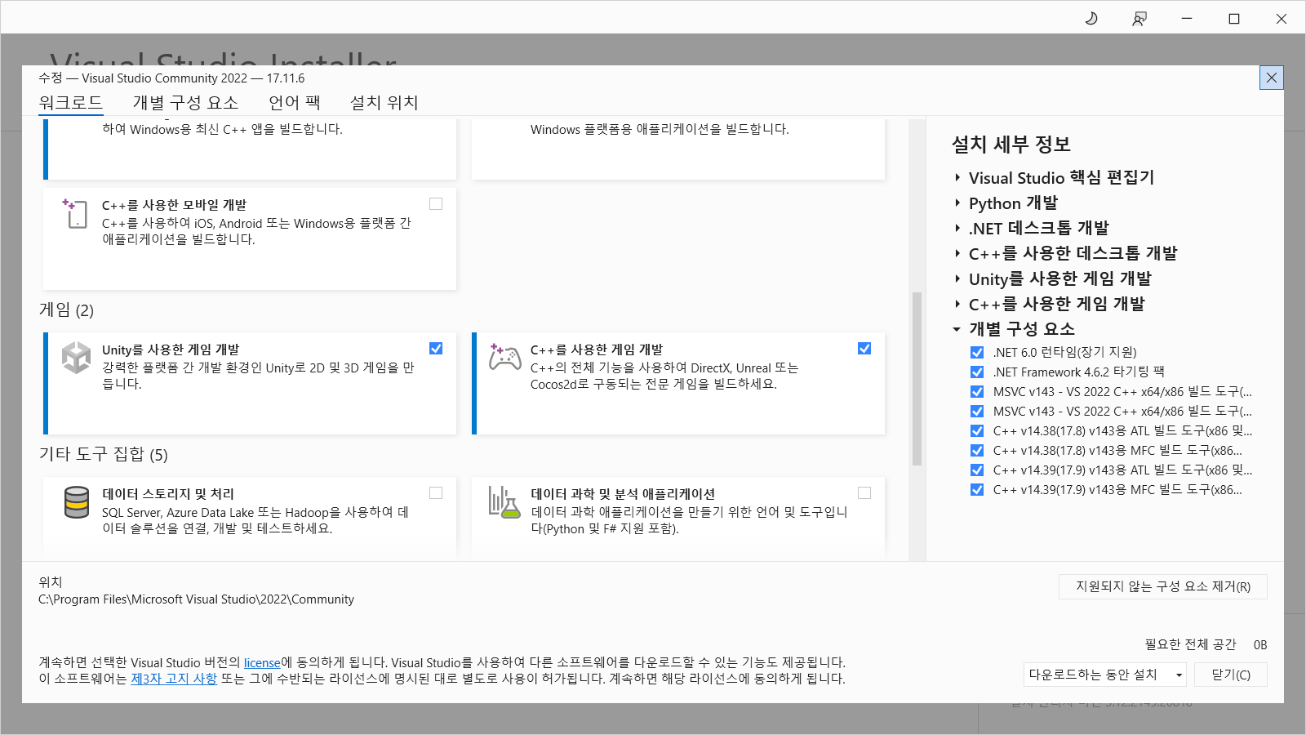Check the 데이터 과학 및 분석 애플리케이션 workload
The image size is (1306, 735).
click(x=864, y=493)
